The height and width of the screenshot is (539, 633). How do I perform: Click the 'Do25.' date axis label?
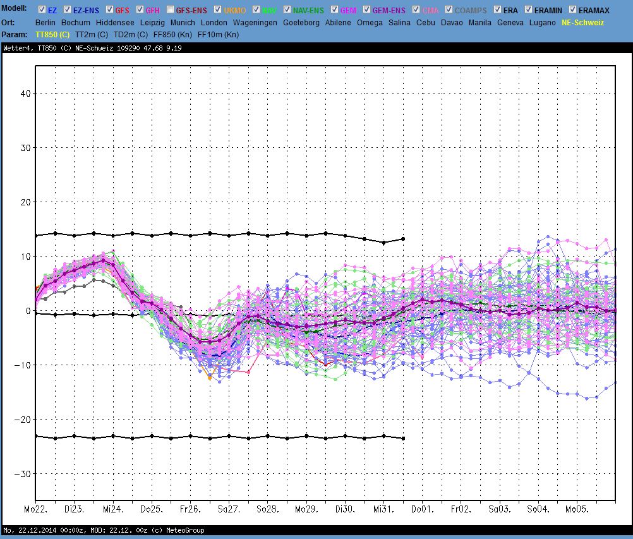pyautogui.click(x=152, y=509)
